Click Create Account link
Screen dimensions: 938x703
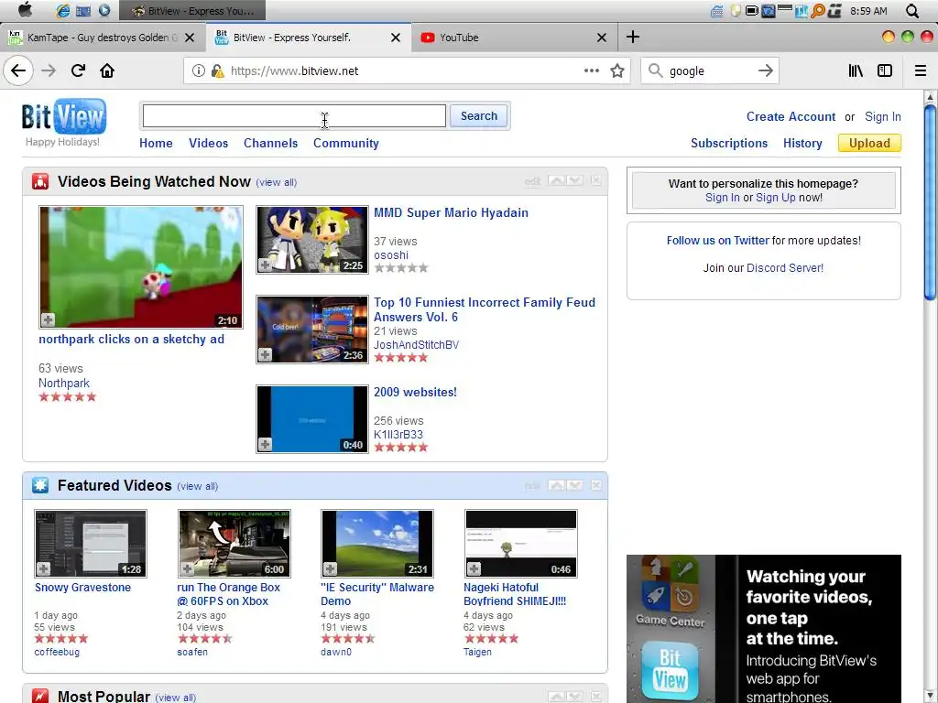(x=791, y=116)
